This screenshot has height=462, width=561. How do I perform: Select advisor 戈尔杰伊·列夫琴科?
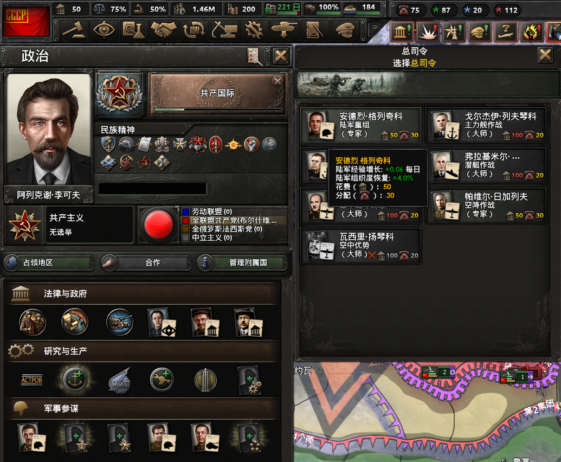(486, 125)
